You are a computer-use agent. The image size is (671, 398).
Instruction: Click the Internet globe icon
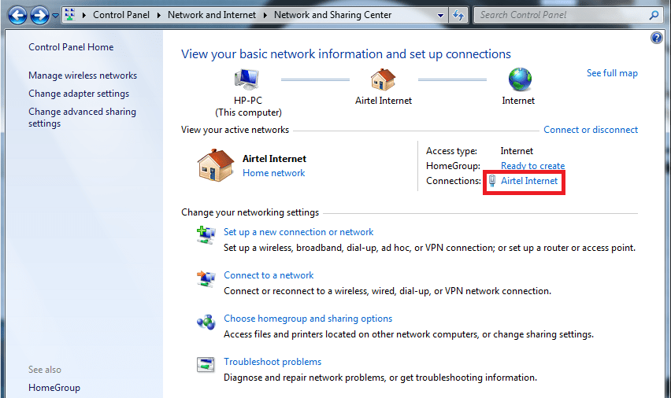[520, 79]
